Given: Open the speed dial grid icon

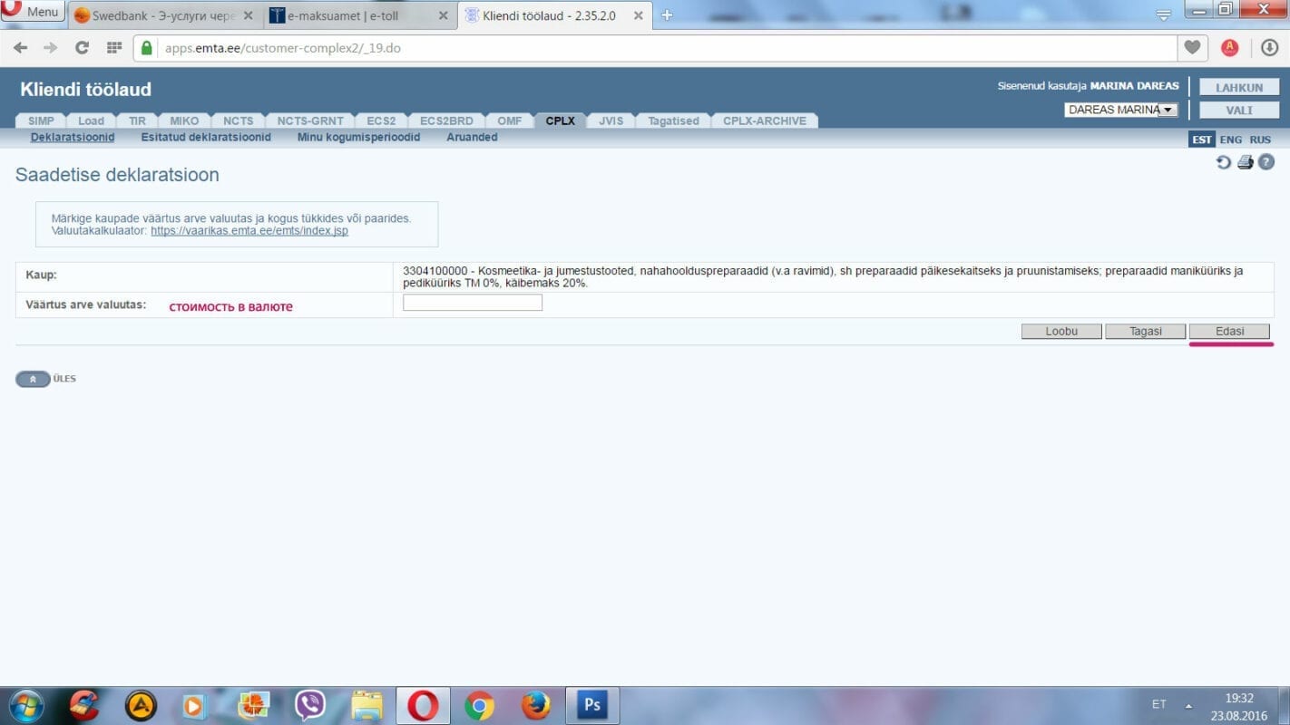Looking at the screenshot, I should [114, 48].
